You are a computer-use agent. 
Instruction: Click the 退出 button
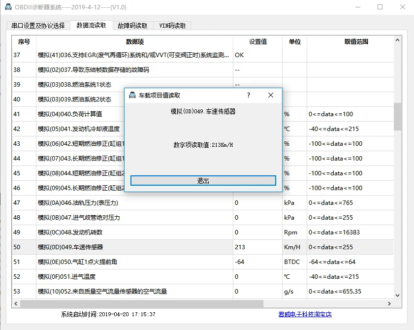[203, 181]
